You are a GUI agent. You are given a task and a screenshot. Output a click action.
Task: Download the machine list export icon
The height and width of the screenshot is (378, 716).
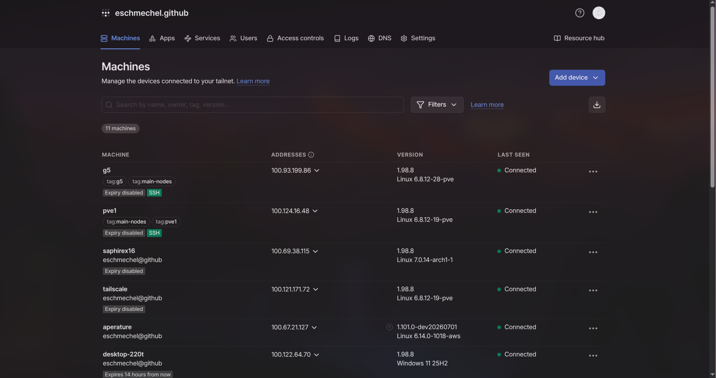click(597, 105)
